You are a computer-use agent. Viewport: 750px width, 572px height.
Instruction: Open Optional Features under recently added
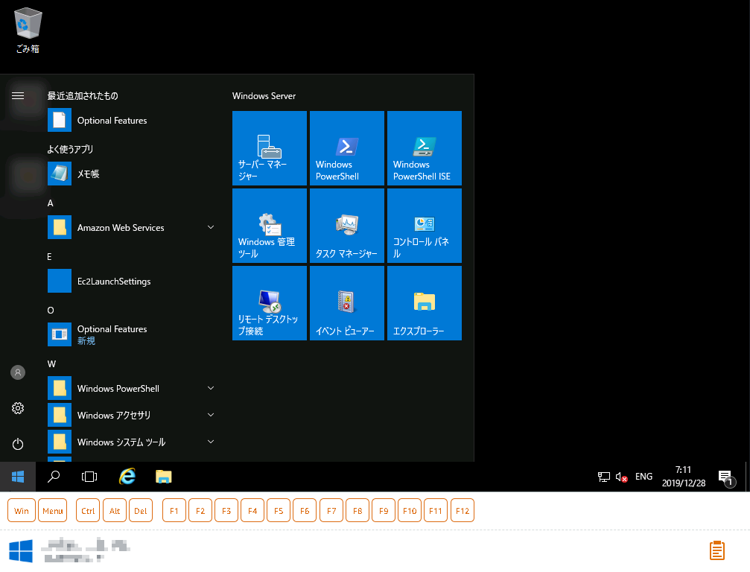pos(131,121)
